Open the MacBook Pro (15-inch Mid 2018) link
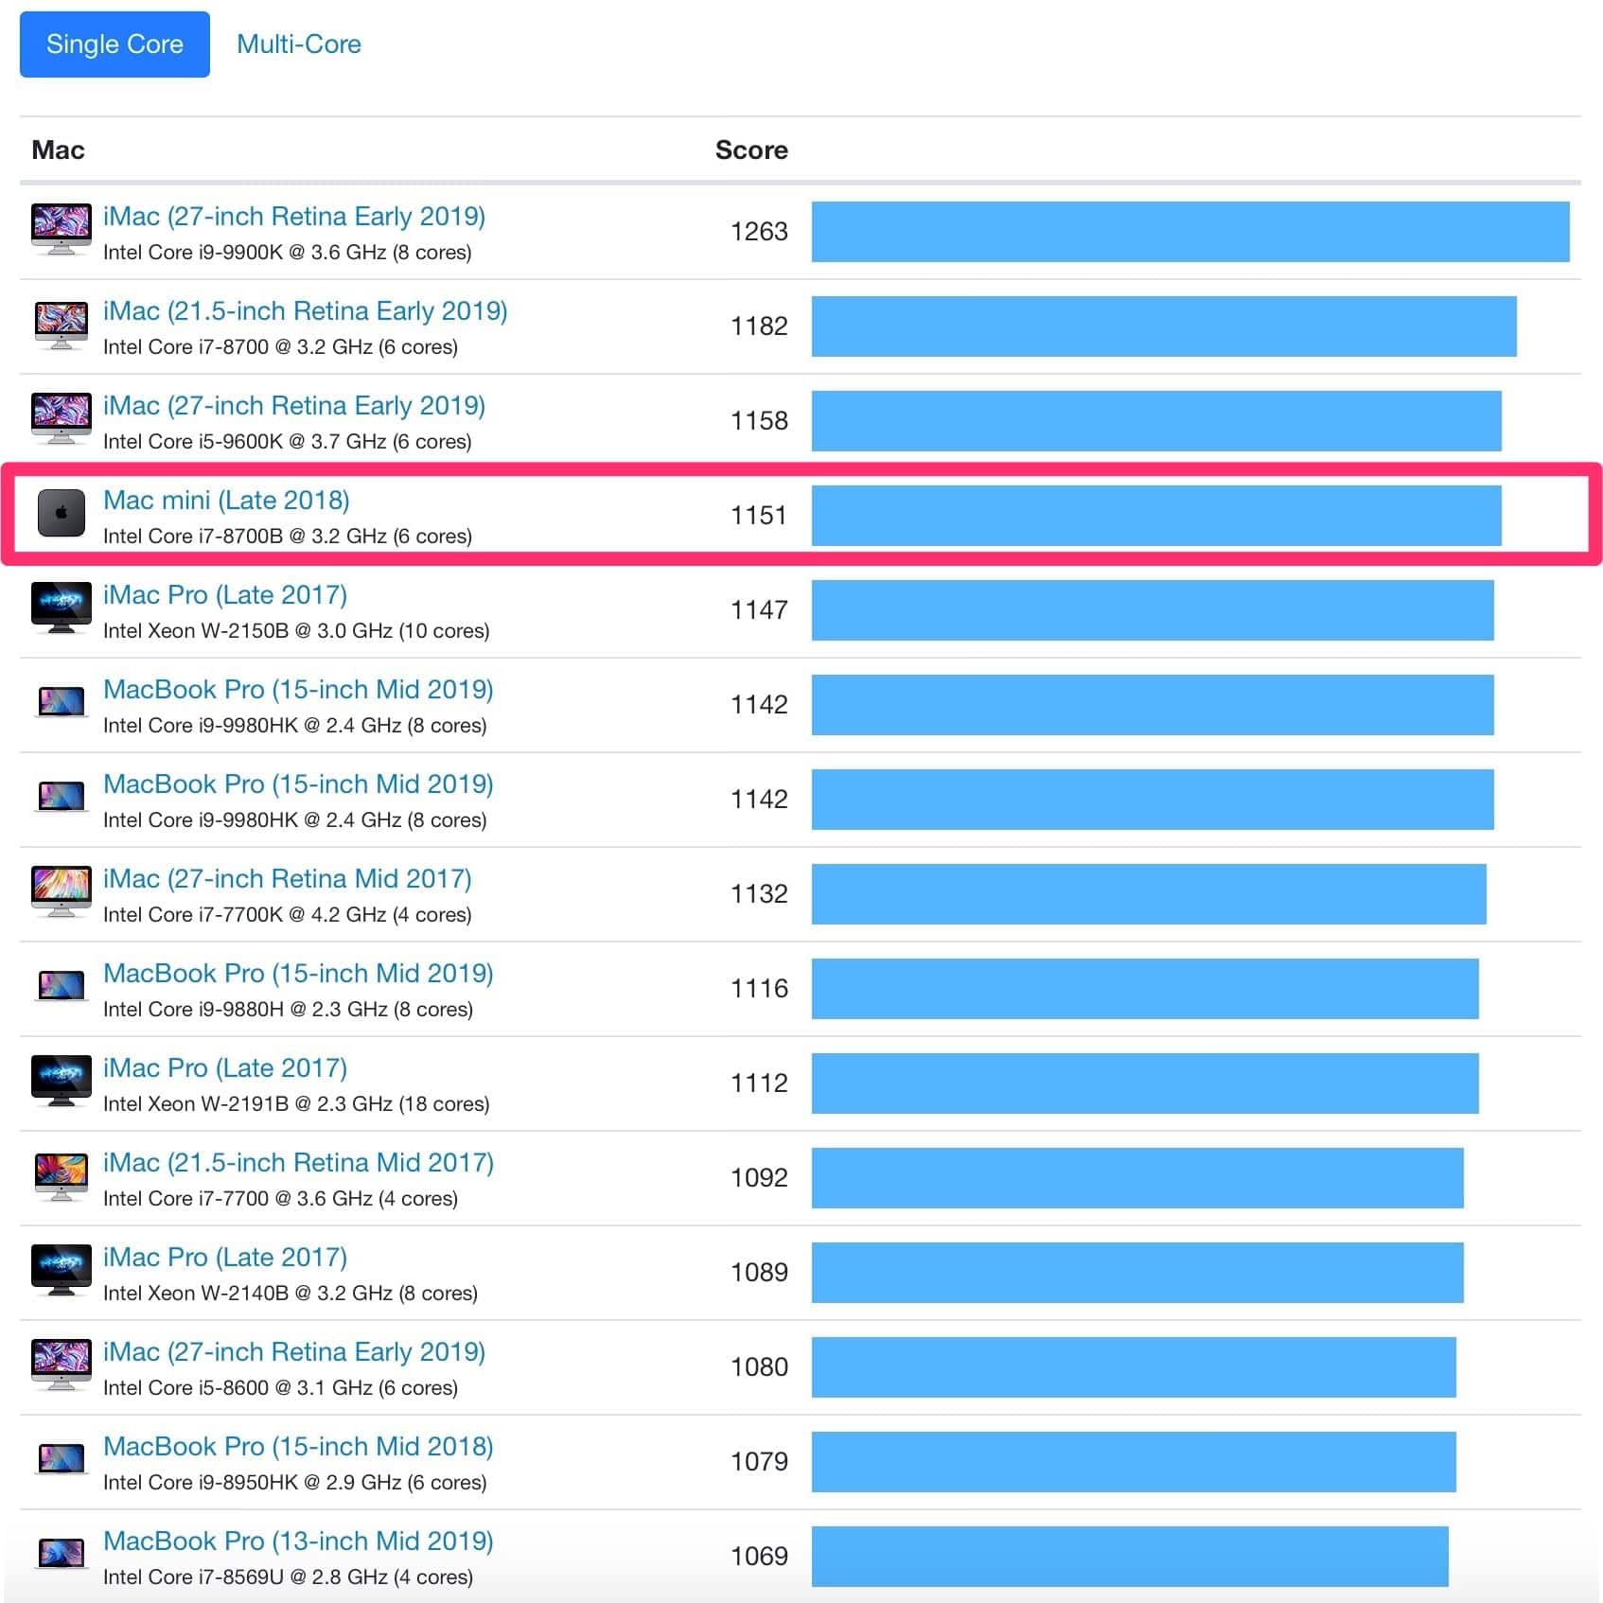This screenshot has width=1603, height=1603. click(x=298, y=1447)
